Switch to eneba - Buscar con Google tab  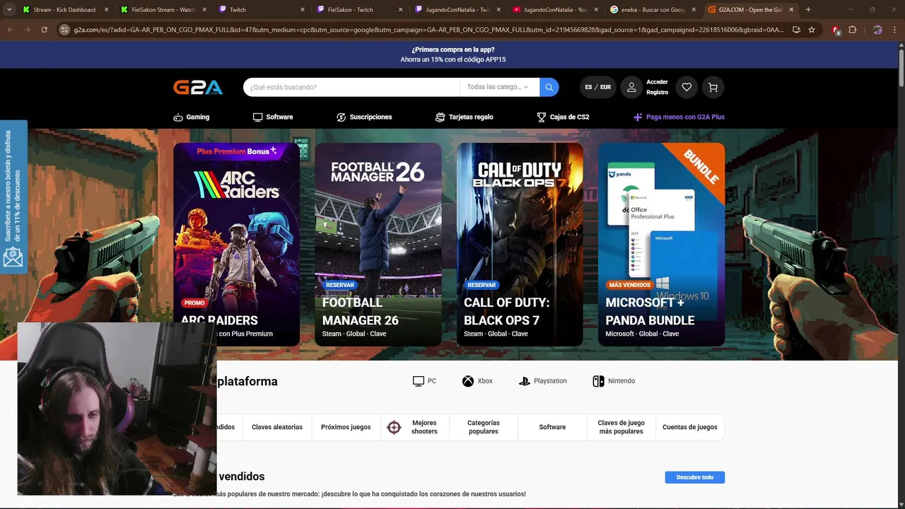653,10
